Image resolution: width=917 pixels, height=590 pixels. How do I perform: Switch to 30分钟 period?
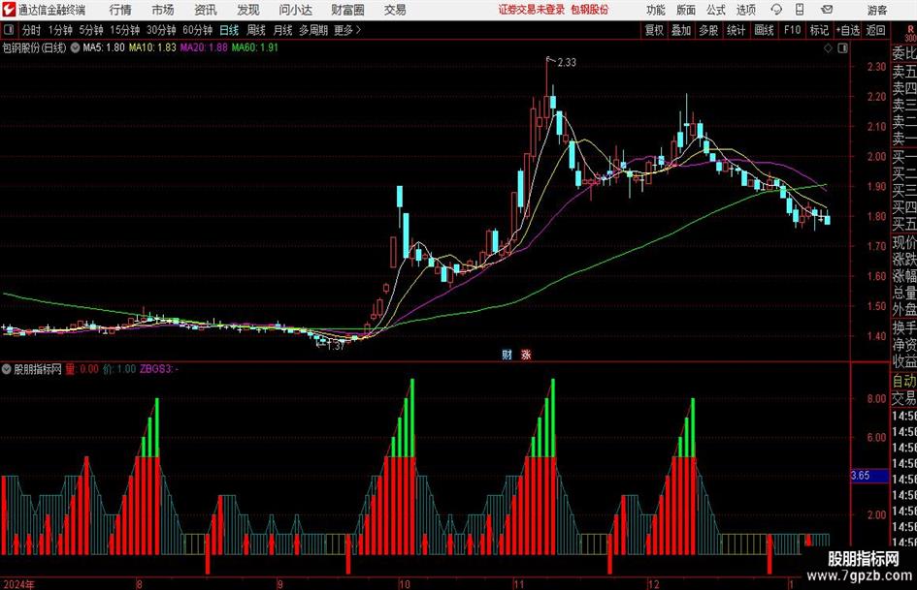tap(161, 30)
